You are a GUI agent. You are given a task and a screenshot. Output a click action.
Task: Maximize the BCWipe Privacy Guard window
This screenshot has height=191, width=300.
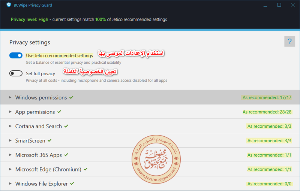[x=279, y=5]
